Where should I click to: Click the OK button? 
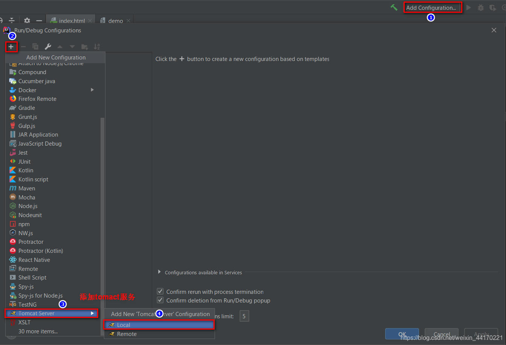pyautogui.click(x=402, y=334)
